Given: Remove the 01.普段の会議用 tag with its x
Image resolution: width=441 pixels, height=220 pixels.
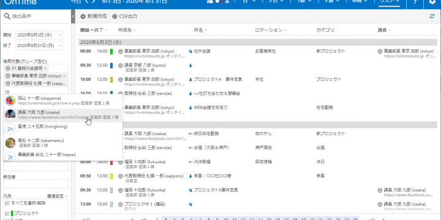Looking at the screenshot, I should pos(45,68).
